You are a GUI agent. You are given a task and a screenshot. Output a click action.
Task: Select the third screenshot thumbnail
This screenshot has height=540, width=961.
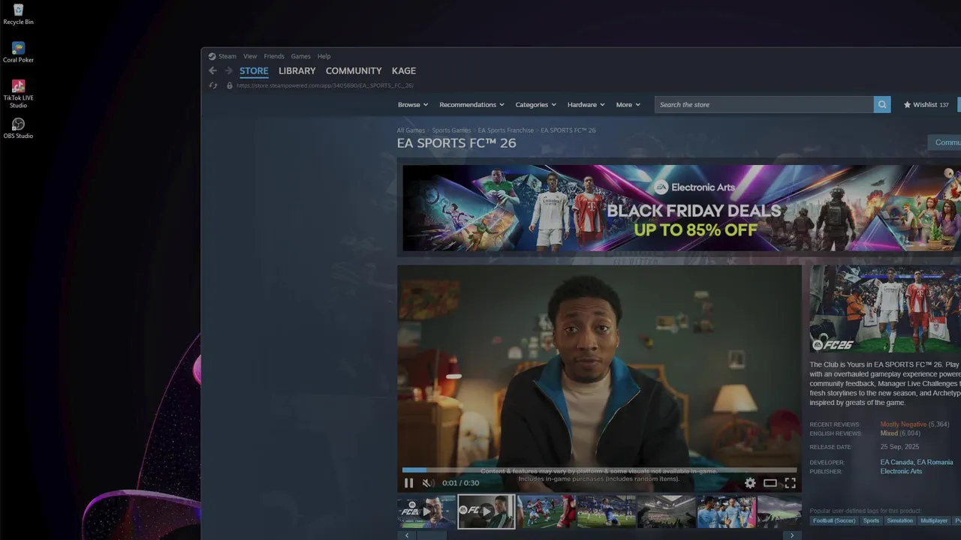click(547, 511)
